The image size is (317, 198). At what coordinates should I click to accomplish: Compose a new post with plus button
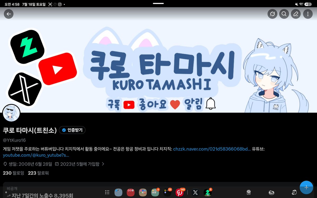[306, 187]
